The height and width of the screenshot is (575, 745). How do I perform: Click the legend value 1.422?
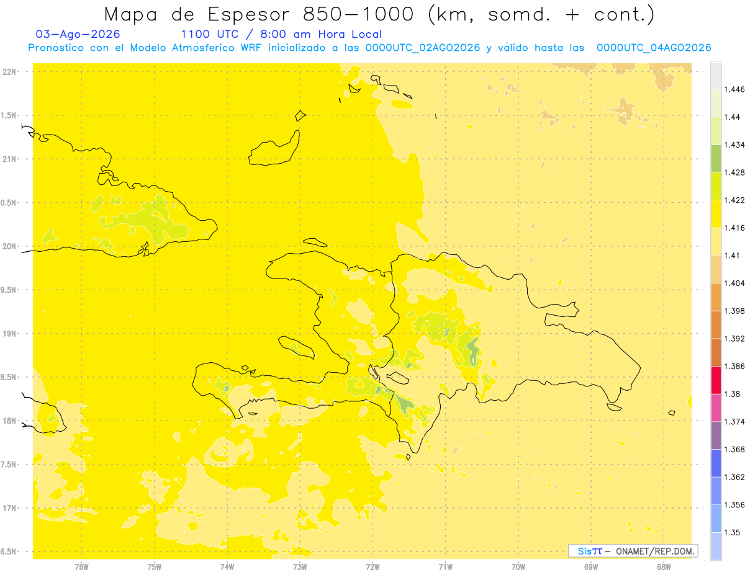734,200
